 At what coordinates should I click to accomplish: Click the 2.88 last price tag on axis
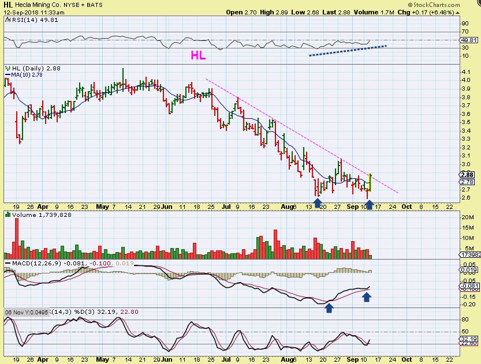[467, 175]
